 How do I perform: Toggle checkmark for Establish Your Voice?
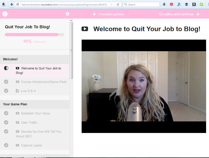[x=6, y=113]
